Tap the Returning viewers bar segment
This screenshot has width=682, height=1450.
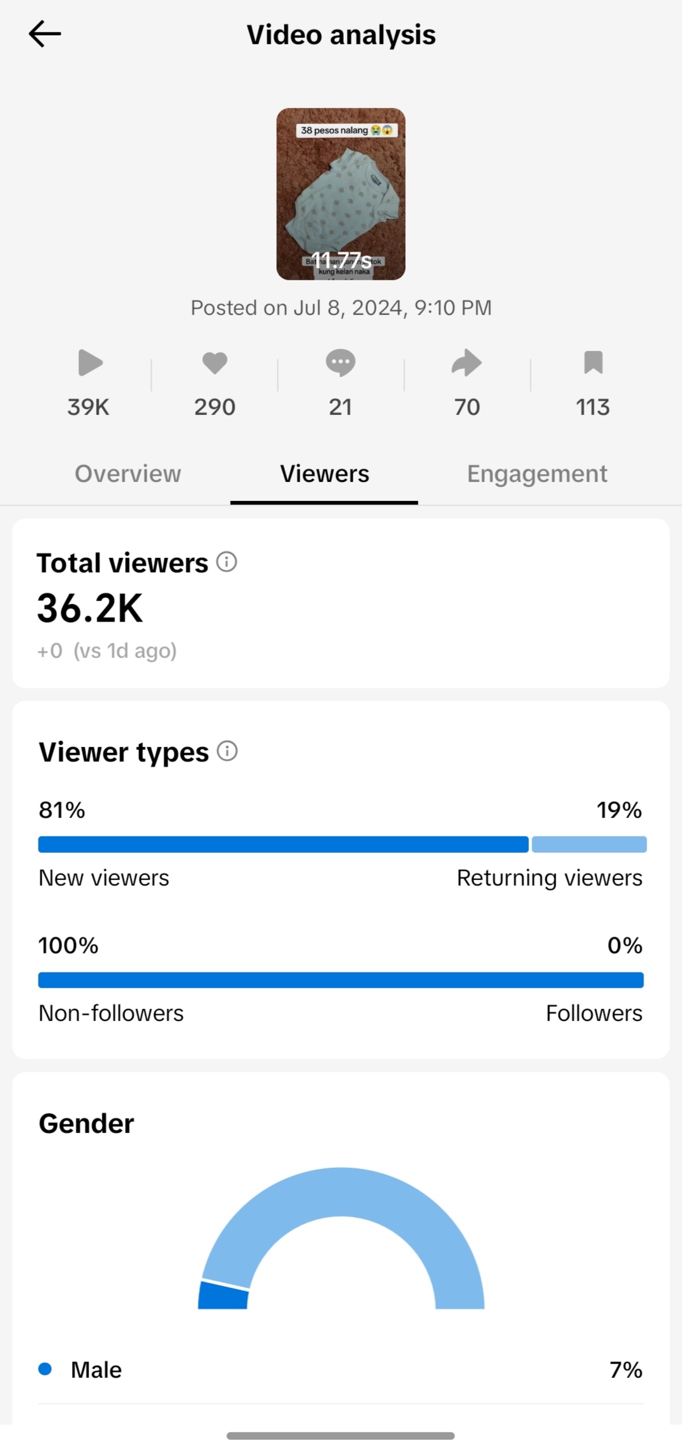[588, 844]
